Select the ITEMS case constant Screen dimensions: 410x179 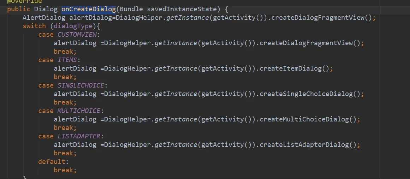67,60
